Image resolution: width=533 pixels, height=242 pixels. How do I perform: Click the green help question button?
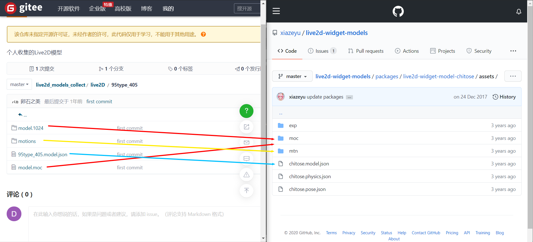point(246,111)
